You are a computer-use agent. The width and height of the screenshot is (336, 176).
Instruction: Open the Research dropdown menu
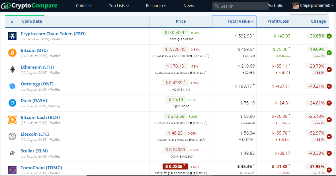pos(156,6)
